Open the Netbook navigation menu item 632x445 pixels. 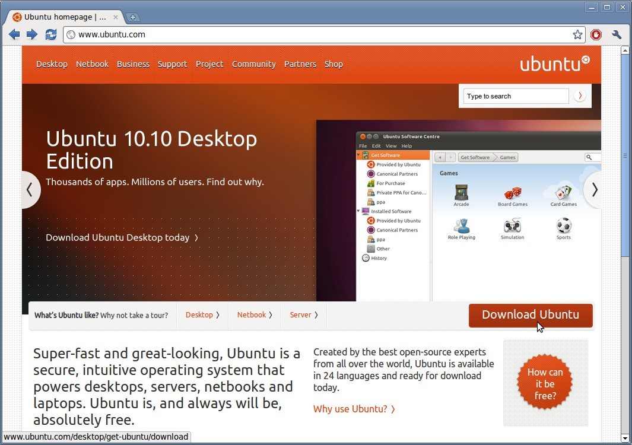coord(93,64)
